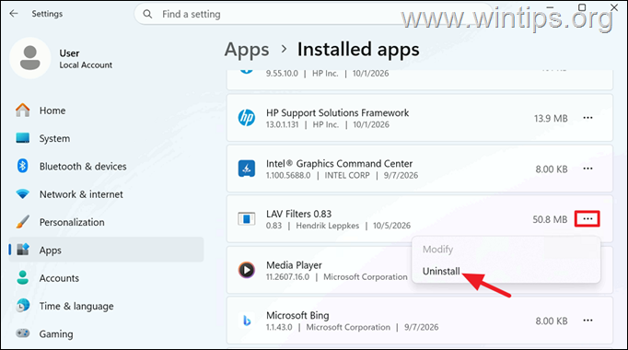Image resolution: width=628 pixels, height=350 pixels.
Task: Choose Uninstall from the context menu
Action: click(441, 271)
